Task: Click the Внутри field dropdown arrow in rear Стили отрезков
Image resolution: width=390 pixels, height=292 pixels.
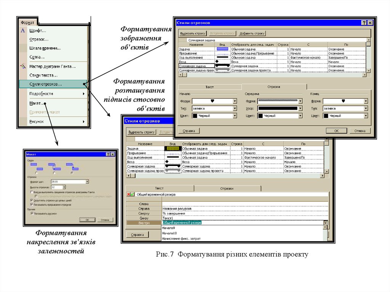Action: [x=326, y=223]
